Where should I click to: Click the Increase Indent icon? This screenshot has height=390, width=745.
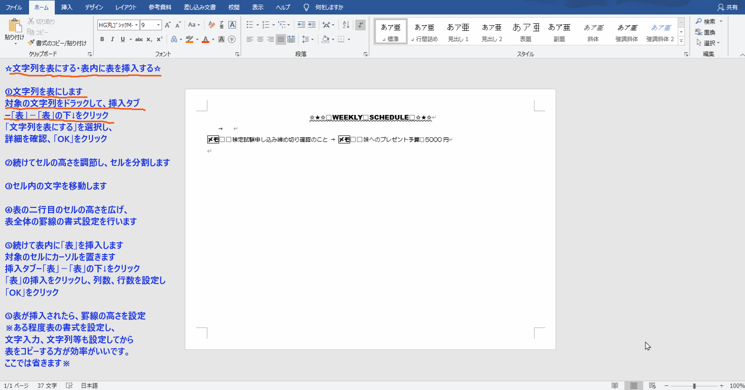[312, 25]
